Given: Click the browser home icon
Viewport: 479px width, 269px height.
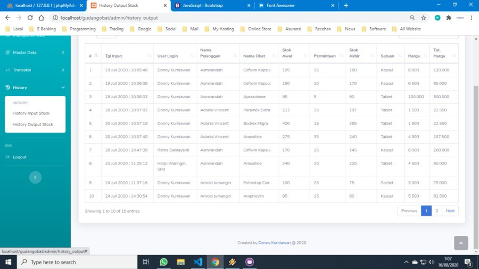Looking at the screenshot, I should (41, 18).
